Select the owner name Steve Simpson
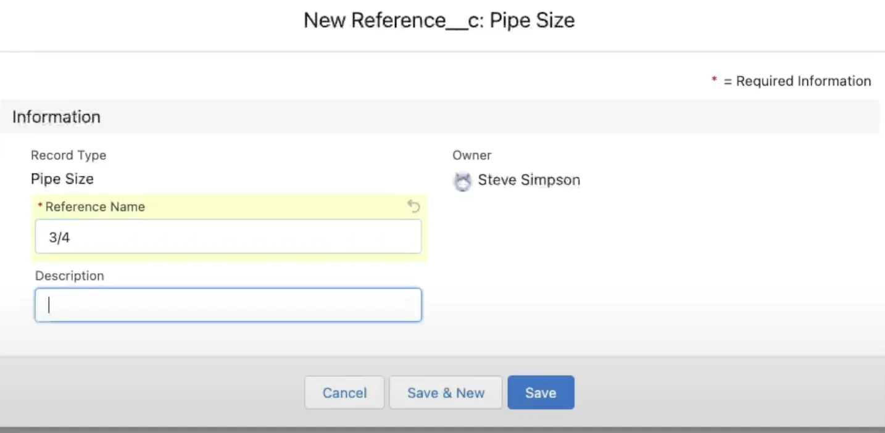The height and width of the screenshot is (433, 885). click(x=529, y=180)
